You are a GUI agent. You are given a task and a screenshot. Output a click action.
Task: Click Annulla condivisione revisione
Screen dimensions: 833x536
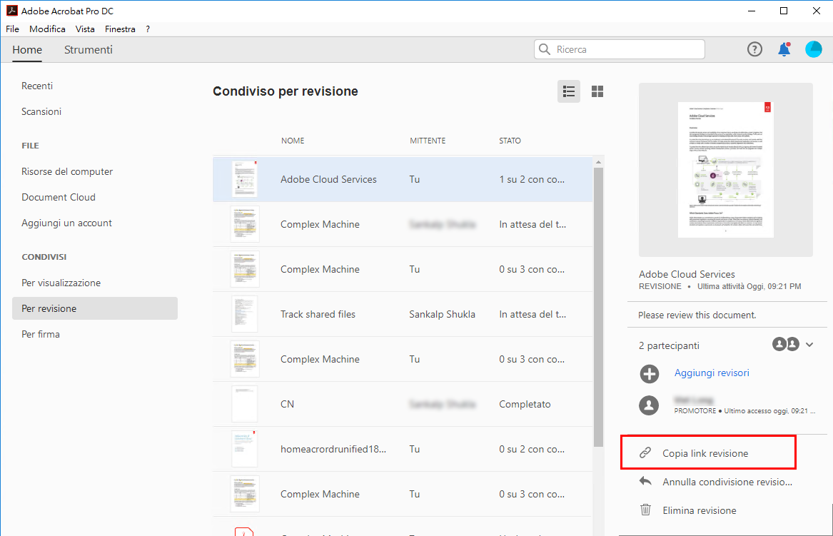727,482
